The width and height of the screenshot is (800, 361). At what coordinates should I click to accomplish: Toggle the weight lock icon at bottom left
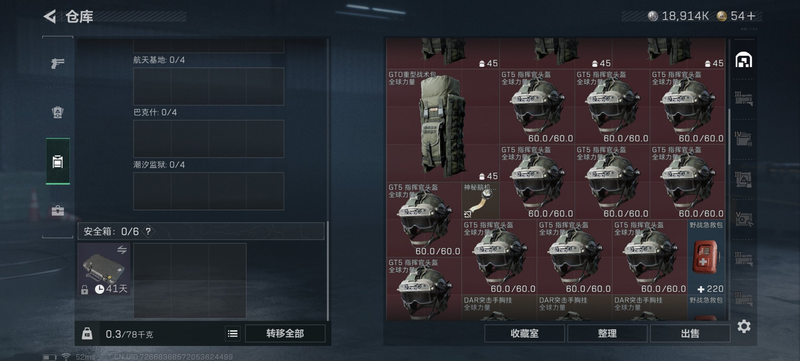[87, 333]
